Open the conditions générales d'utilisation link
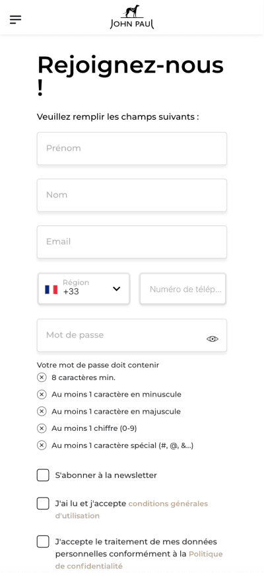 131,510
